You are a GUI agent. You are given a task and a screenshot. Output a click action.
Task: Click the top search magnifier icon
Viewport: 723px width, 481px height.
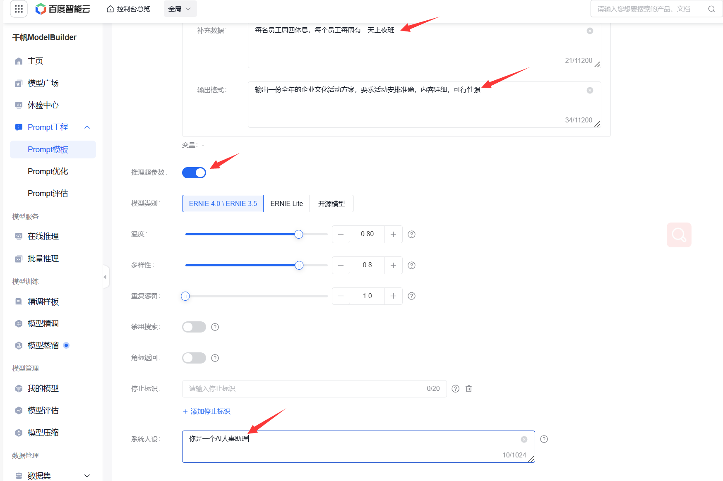(x=711, y=9)
